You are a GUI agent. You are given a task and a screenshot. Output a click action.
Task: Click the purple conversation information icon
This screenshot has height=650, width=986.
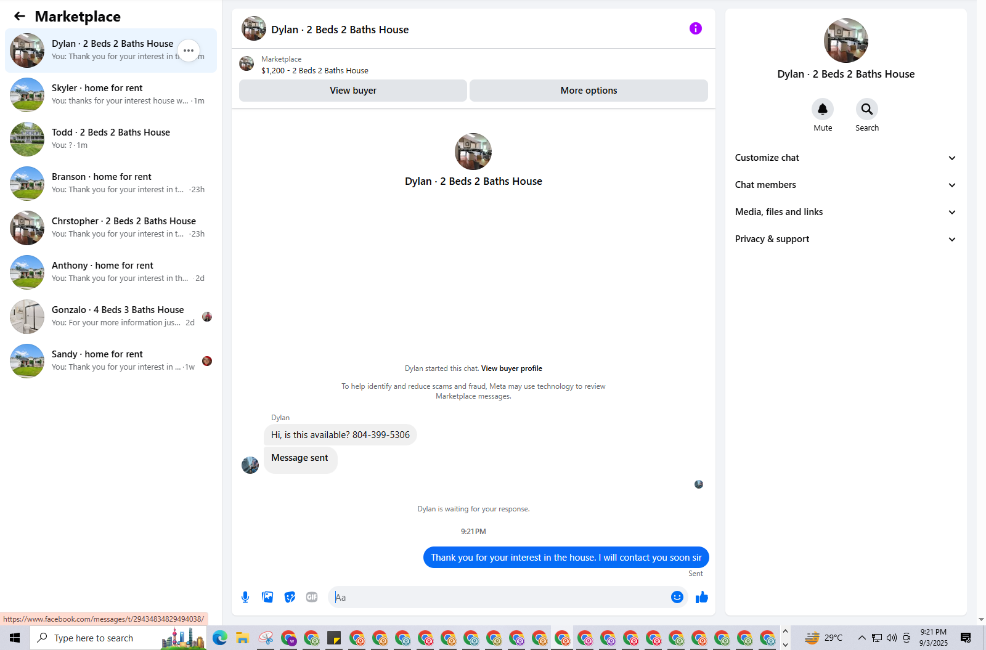click(696, 28)
